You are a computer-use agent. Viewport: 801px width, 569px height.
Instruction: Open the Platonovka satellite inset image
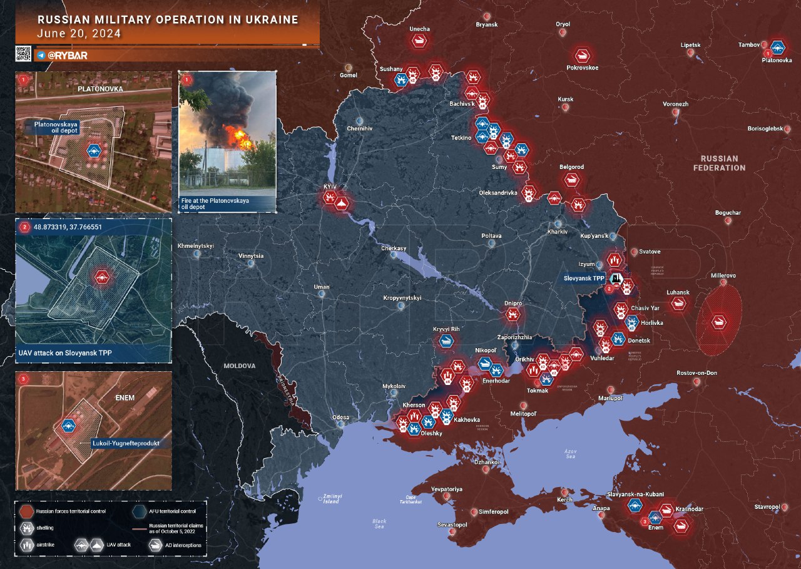pyautogui.click(x=93, y=141)
